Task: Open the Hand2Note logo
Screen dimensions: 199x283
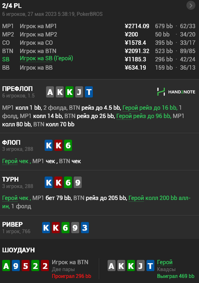Action: pos(176,92)
